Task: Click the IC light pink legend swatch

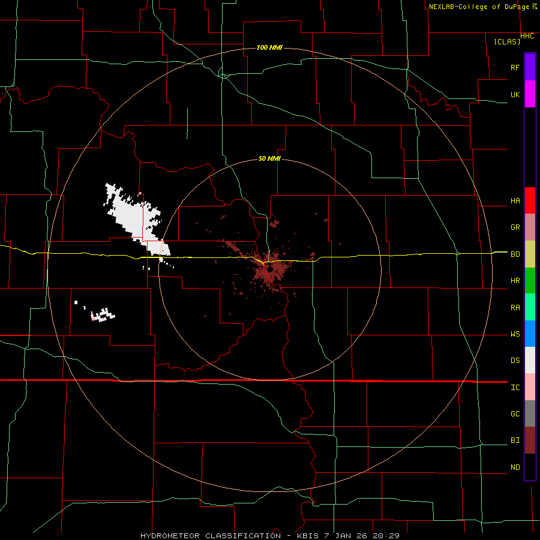Action: point(530,387)
